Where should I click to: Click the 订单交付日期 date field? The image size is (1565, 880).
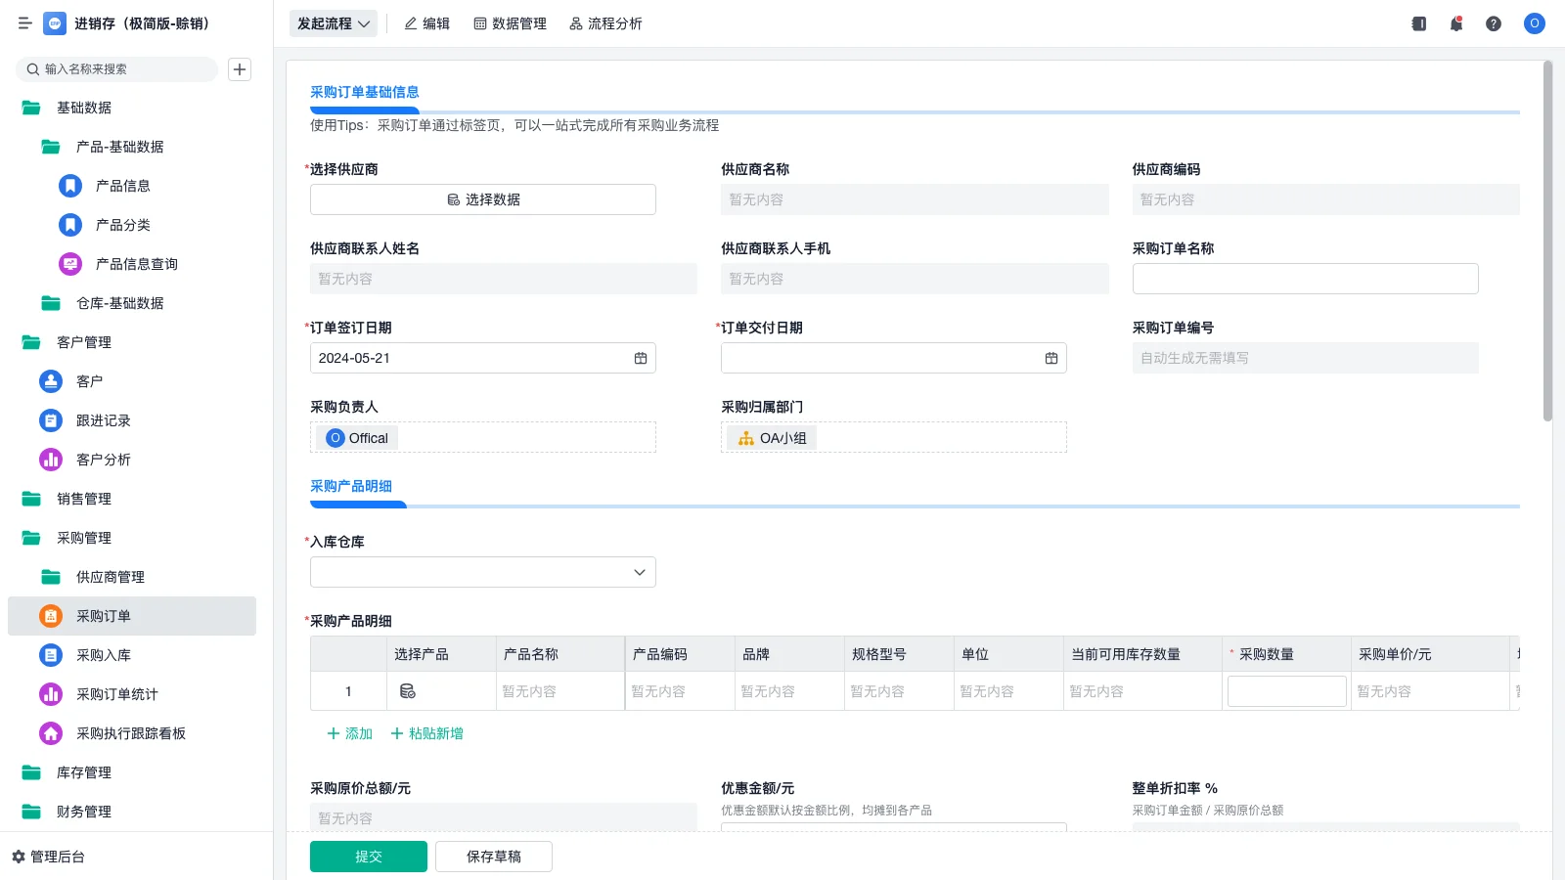click(894, 358)
